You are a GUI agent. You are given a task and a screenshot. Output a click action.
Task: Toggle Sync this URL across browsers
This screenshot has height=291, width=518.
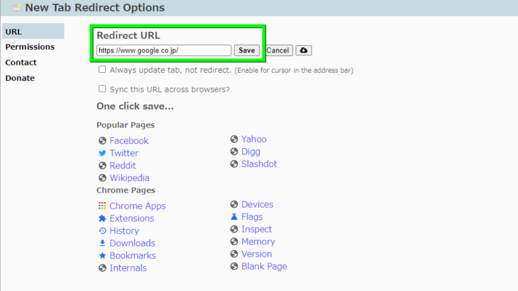tap(103, 88)
